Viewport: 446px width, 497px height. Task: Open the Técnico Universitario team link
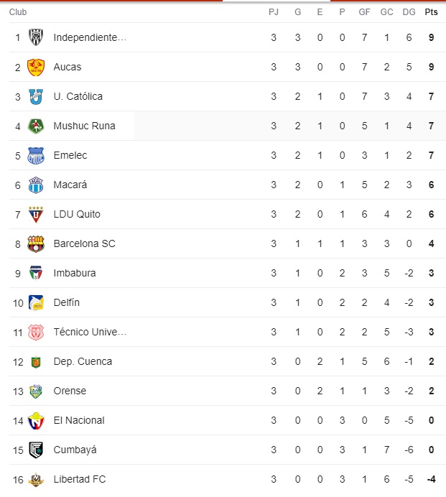90,332
